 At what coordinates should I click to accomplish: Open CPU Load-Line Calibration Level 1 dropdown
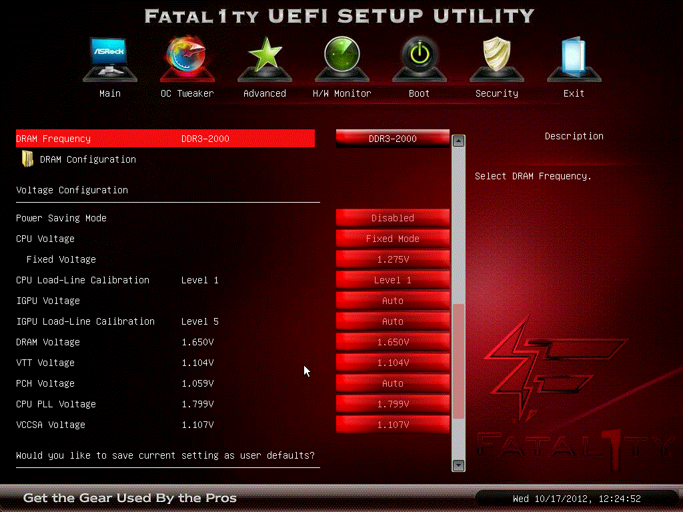tap(393, 280)
